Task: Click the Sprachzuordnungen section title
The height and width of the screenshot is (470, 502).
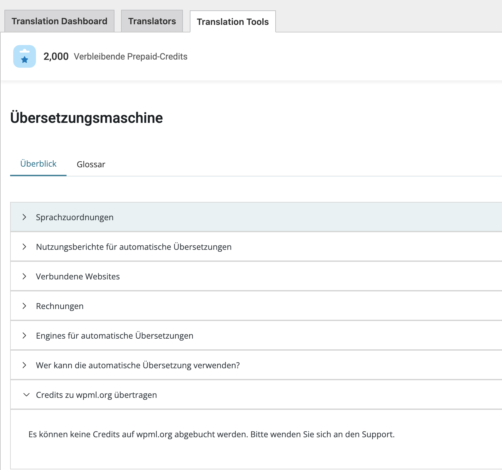Action: coord(75,217)
